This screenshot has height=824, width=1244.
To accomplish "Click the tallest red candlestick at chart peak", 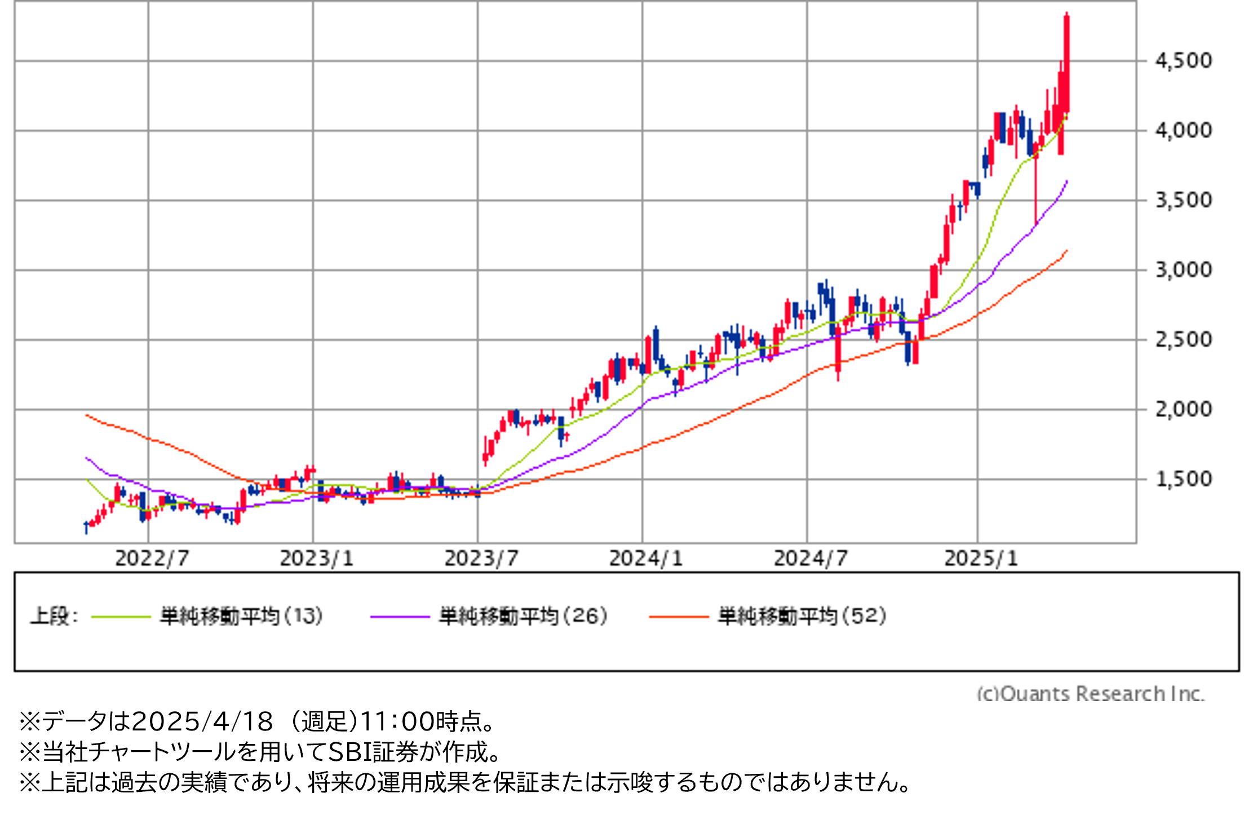I will 1066,62.
